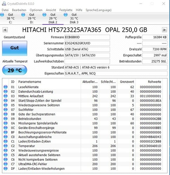Click status orb of Disk 2
Screen dimensions: 170x175
pos(44,15)
